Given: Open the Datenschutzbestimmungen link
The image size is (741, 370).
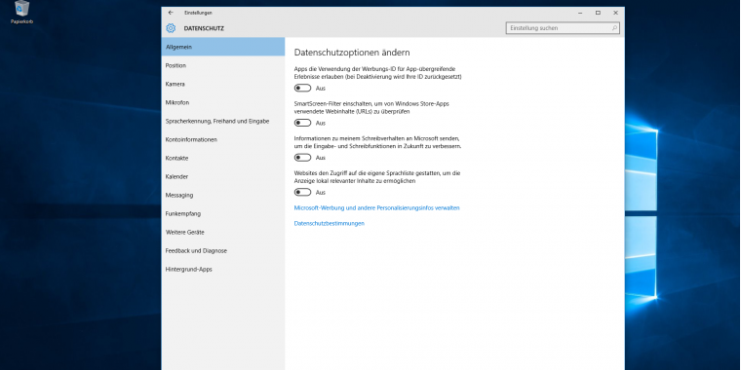Looking at the screenshot, I should click(x=330, y=223).
